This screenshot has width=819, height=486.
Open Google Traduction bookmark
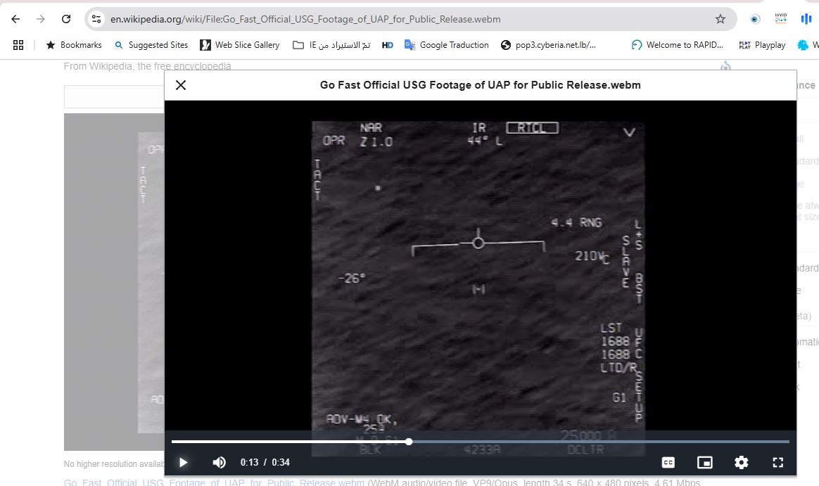click(447, 45)
